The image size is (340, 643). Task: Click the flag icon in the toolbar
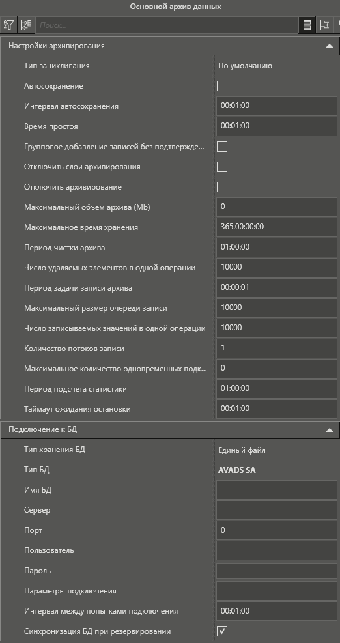(x=324, y=25)
